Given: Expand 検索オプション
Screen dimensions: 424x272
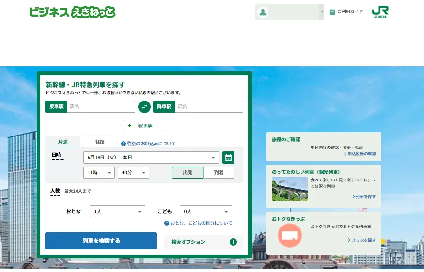Looking at the screenshot, I should (x=203, y=242).
